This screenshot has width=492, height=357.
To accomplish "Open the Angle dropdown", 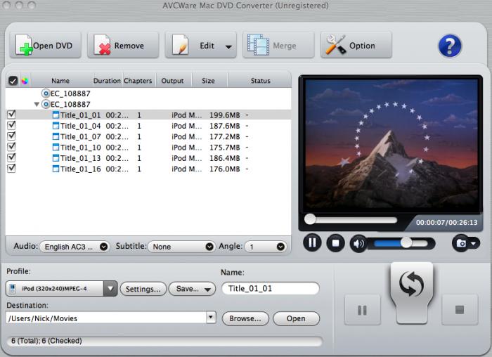I will (265, 247).
